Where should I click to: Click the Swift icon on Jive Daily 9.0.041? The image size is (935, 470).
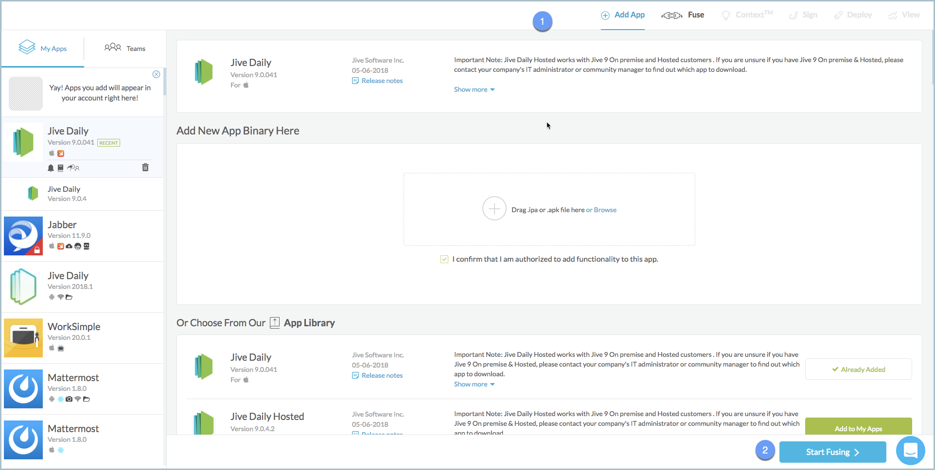[x=61, y=153]
